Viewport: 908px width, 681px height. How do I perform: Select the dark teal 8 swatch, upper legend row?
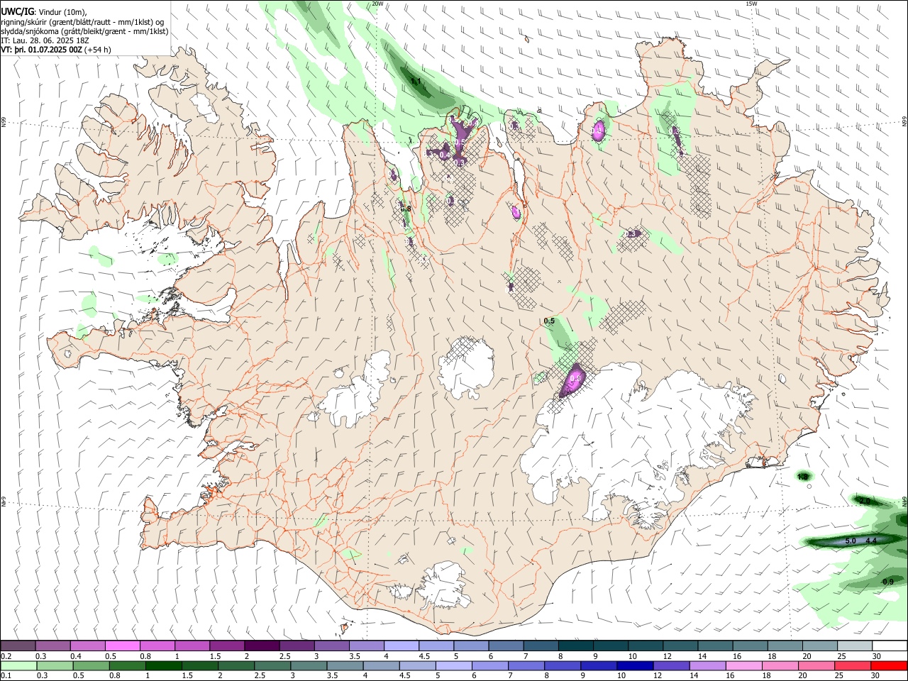(575, 646)
